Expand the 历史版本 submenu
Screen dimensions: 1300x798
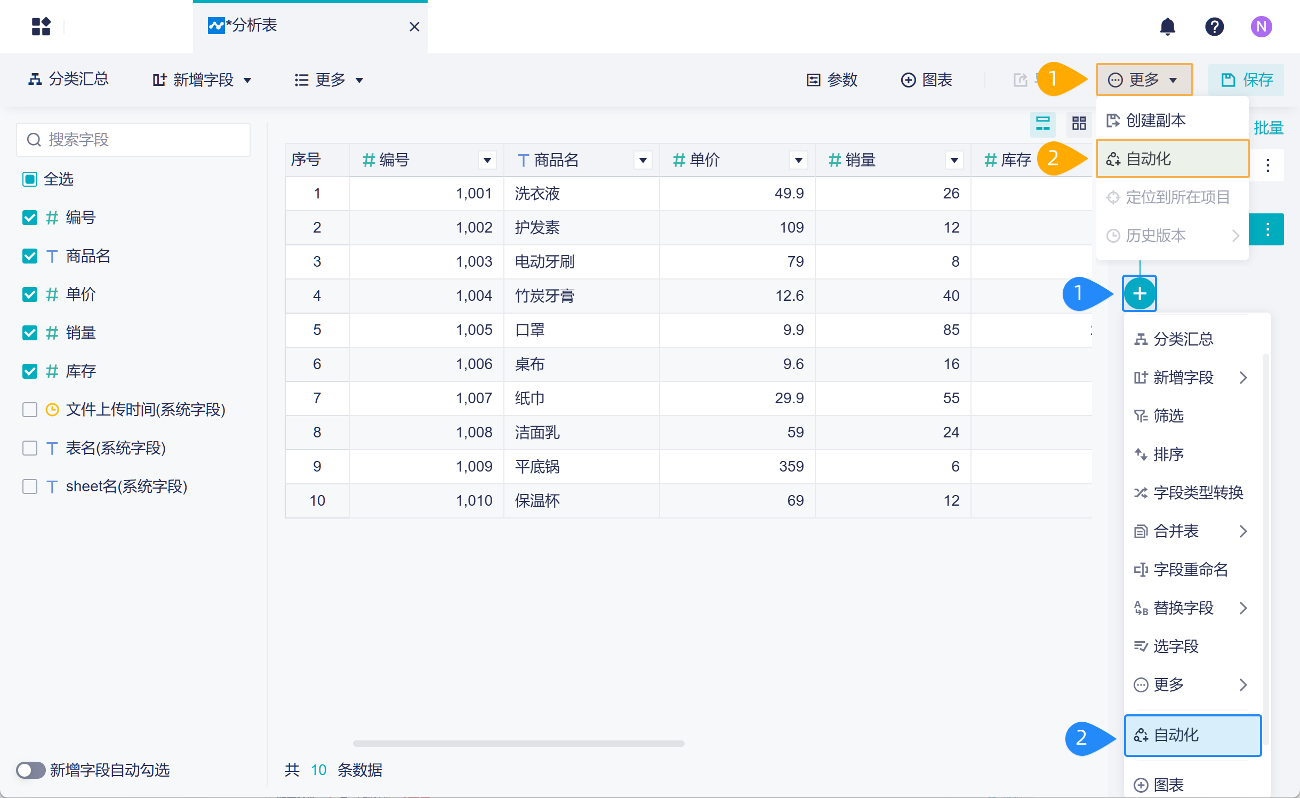[x=1172, y=235]
